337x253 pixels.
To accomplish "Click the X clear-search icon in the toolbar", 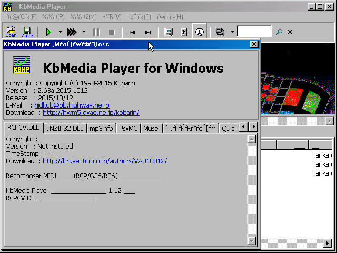I will 290,32.
